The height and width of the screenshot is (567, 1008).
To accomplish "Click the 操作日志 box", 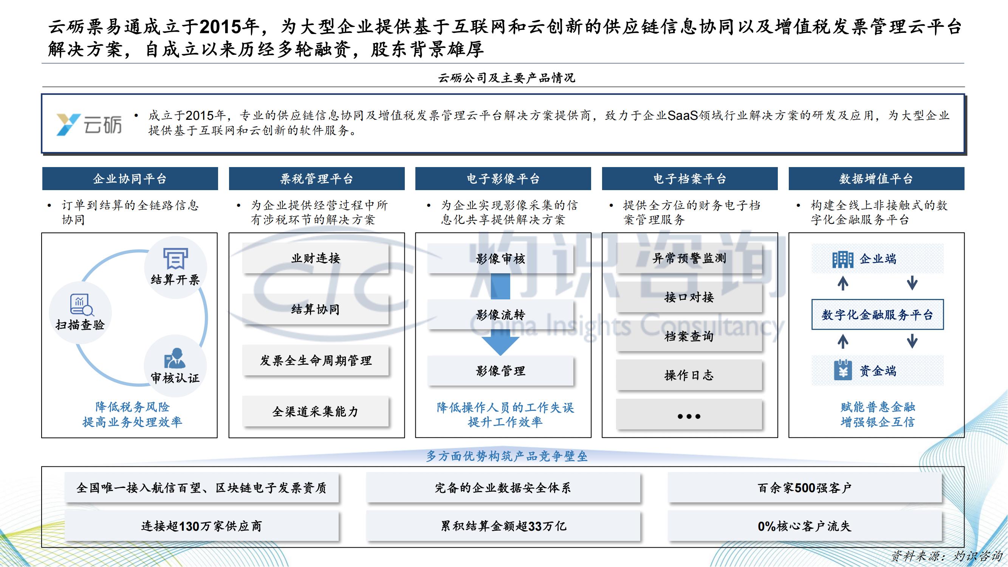I will coord(689,375).
